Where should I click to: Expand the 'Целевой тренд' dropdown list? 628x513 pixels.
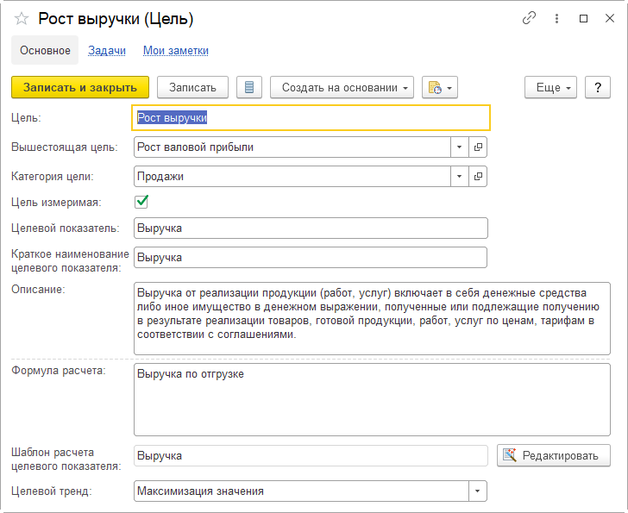click(478, 491)
